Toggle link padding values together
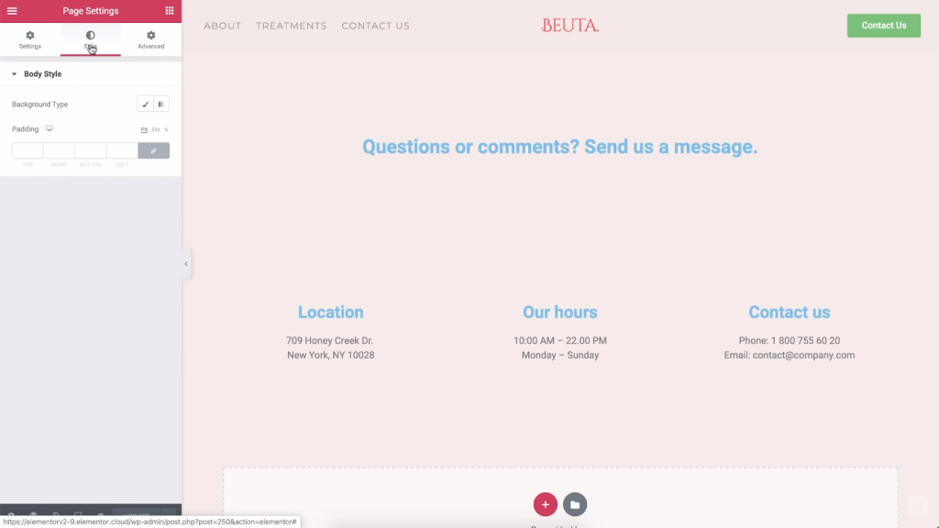This screenshot has height=528, width=939. [x=154, y=150]
